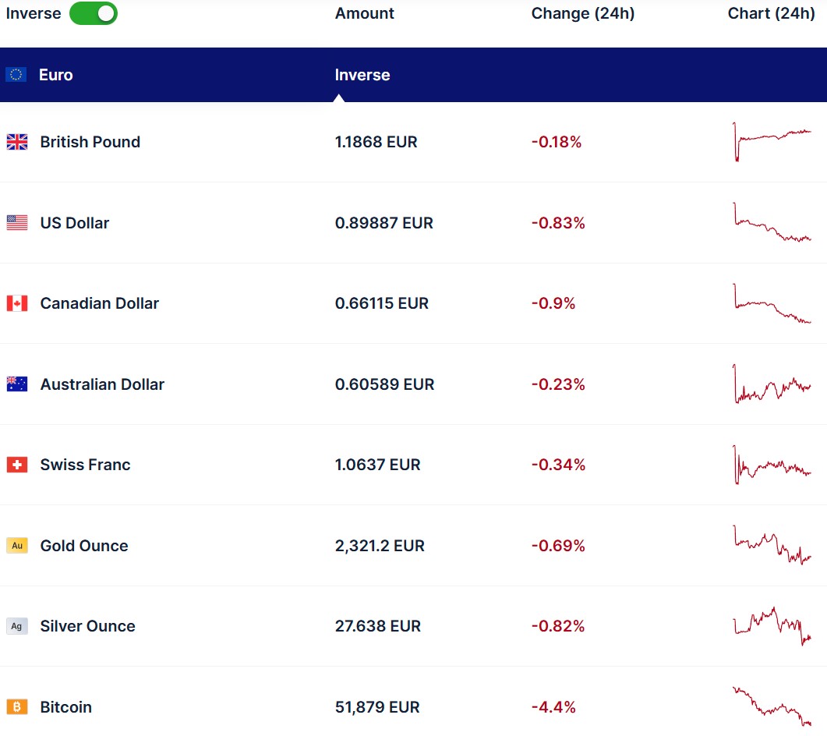Screen dimensions: 827x736
Task: Click the Swiss flag icon
Action: pos(17,465)
